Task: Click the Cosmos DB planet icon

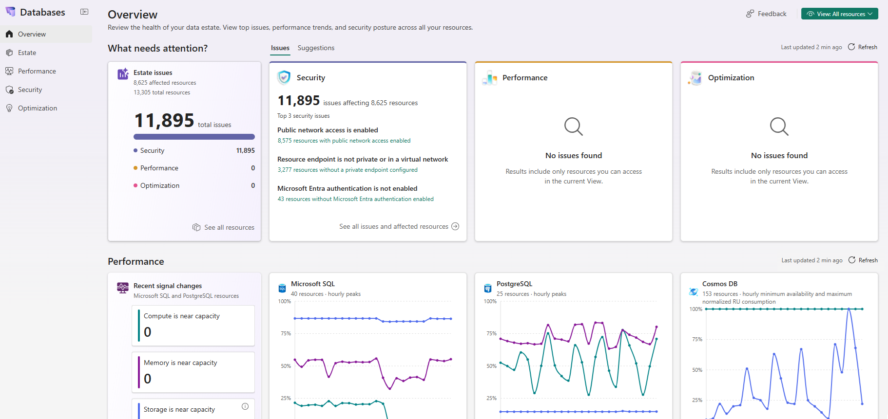Action: click(694, 292)
